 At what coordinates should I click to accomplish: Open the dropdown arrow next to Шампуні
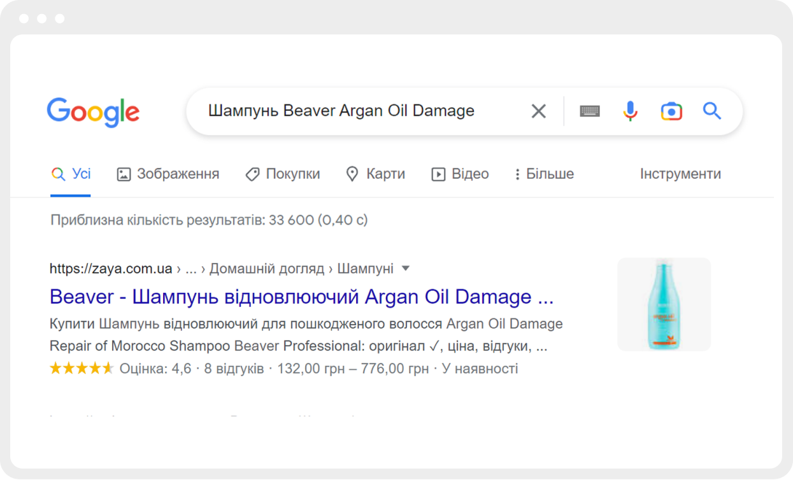click(x=405, y=269)
